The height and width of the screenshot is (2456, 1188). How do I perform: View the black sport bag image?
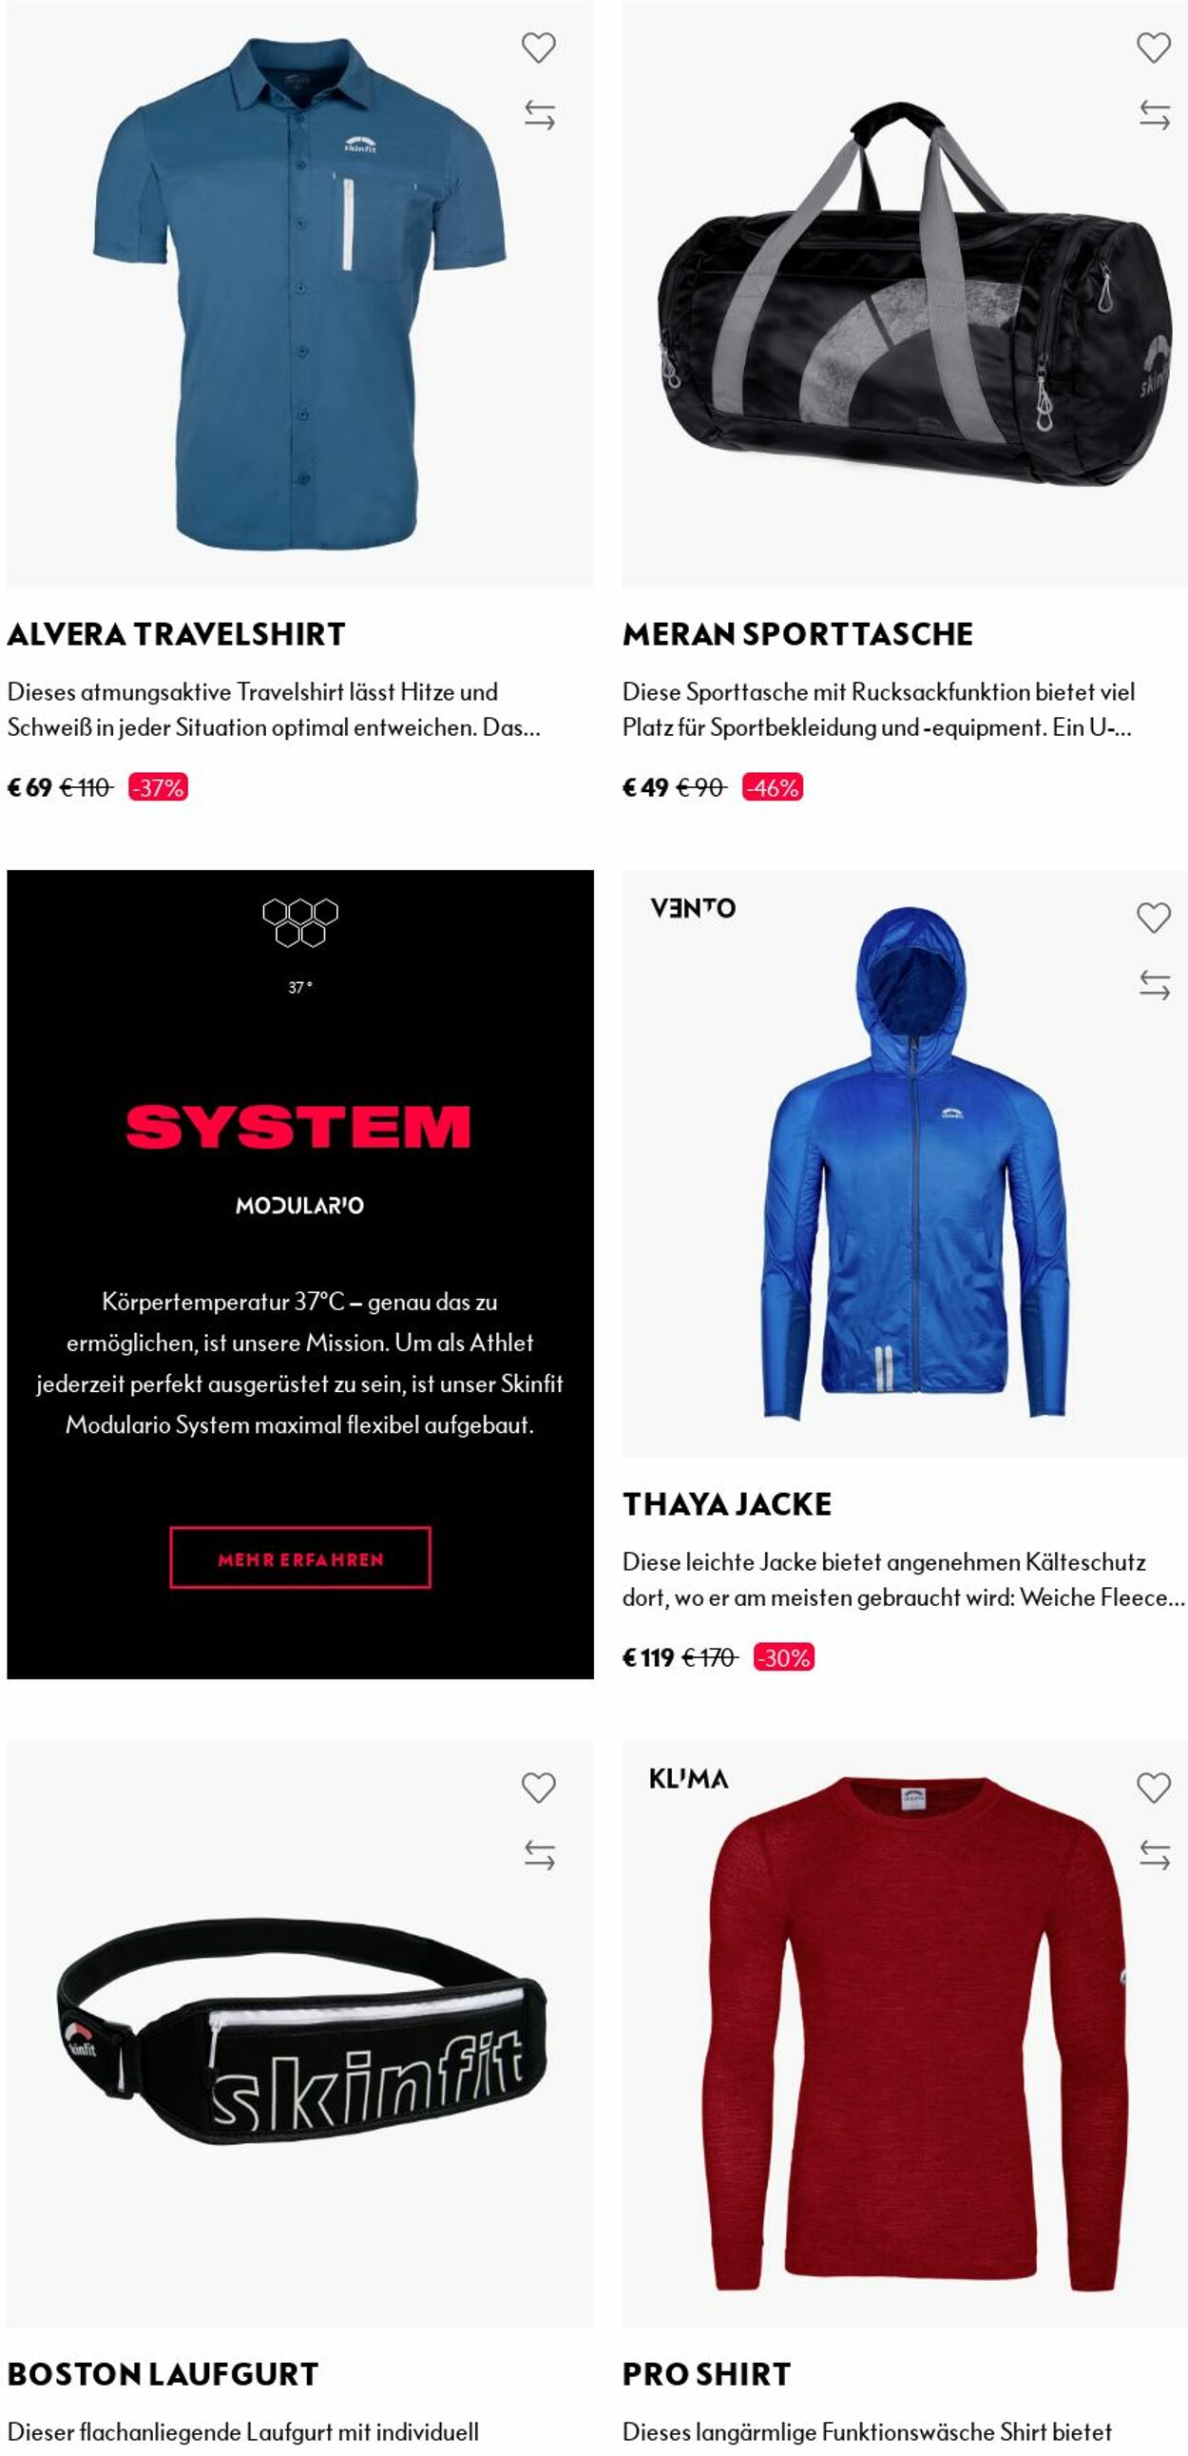pos(905,293)
